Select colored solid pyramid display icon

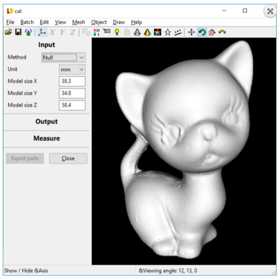pyautogui.click(x=147, y=32)
